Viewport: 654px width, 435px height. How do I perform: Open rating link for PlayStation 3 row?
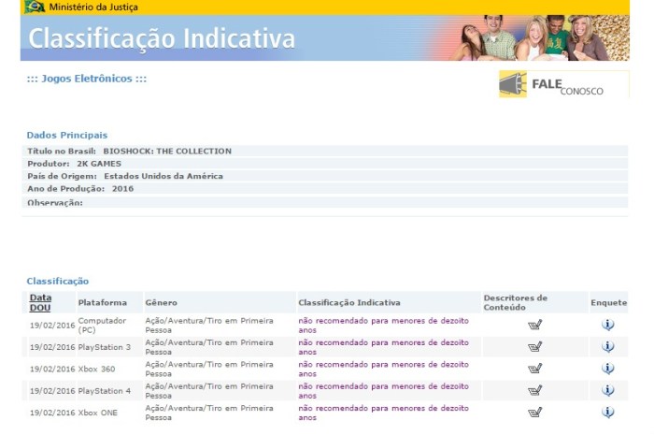click(383, 347)
